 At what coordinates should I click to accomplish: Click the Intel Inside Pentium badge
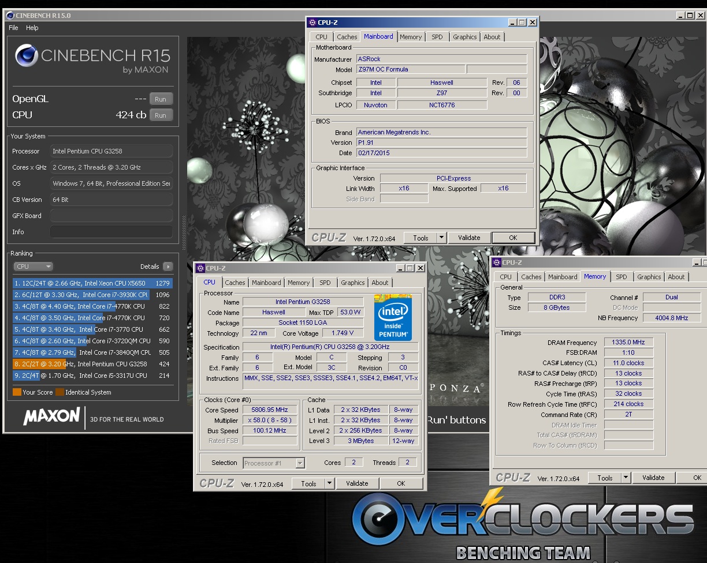[x=393, y=318]
